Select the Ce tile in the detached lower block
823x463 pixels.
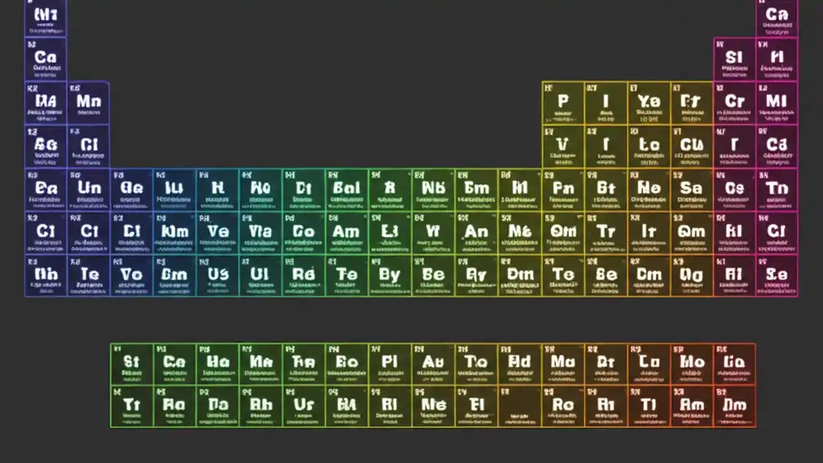174,361
